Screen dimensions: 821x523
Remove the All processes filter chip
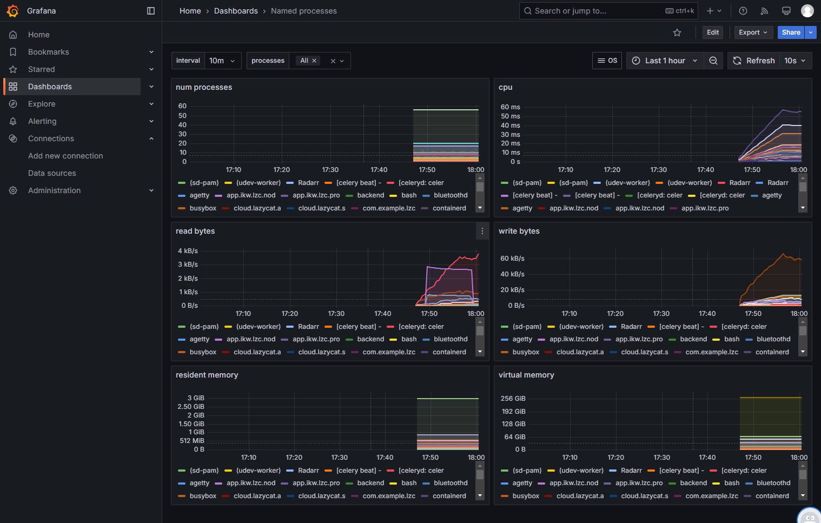(x=314, y=61)
